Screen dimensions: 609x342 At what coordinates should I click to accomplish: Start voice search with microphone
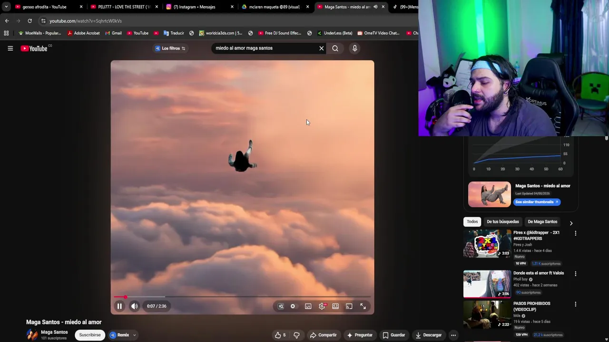pyautogui.click(x=354, y=48)
